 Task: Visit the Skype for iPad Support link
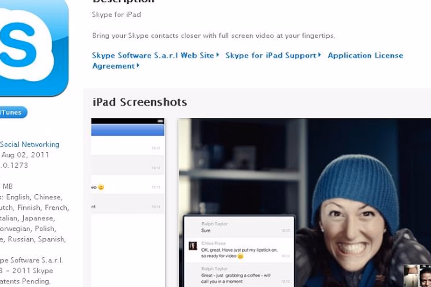coord(270,55)
